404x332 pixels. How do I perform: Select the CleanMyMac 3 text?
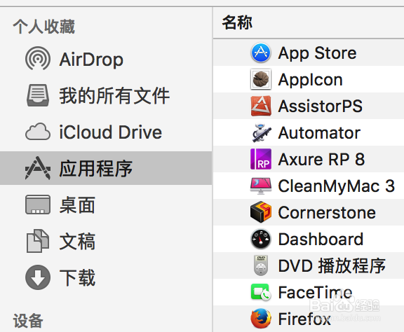pyautogui.click(x=336, y=186)
